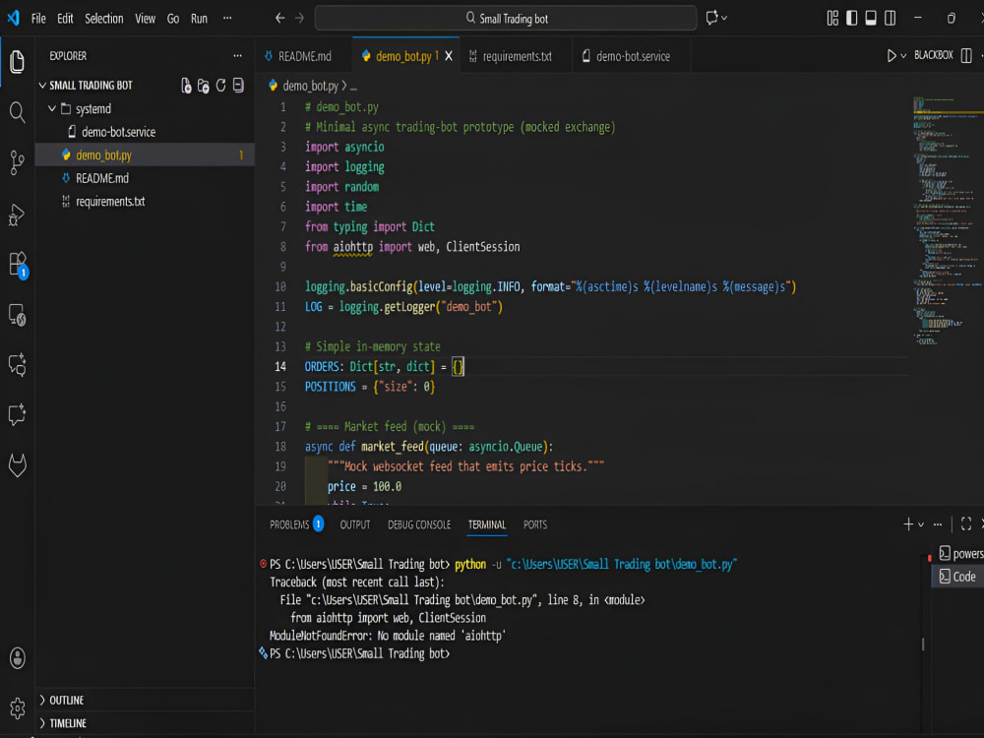
Task: Open the Edit menu
Action: pos(65,18)
